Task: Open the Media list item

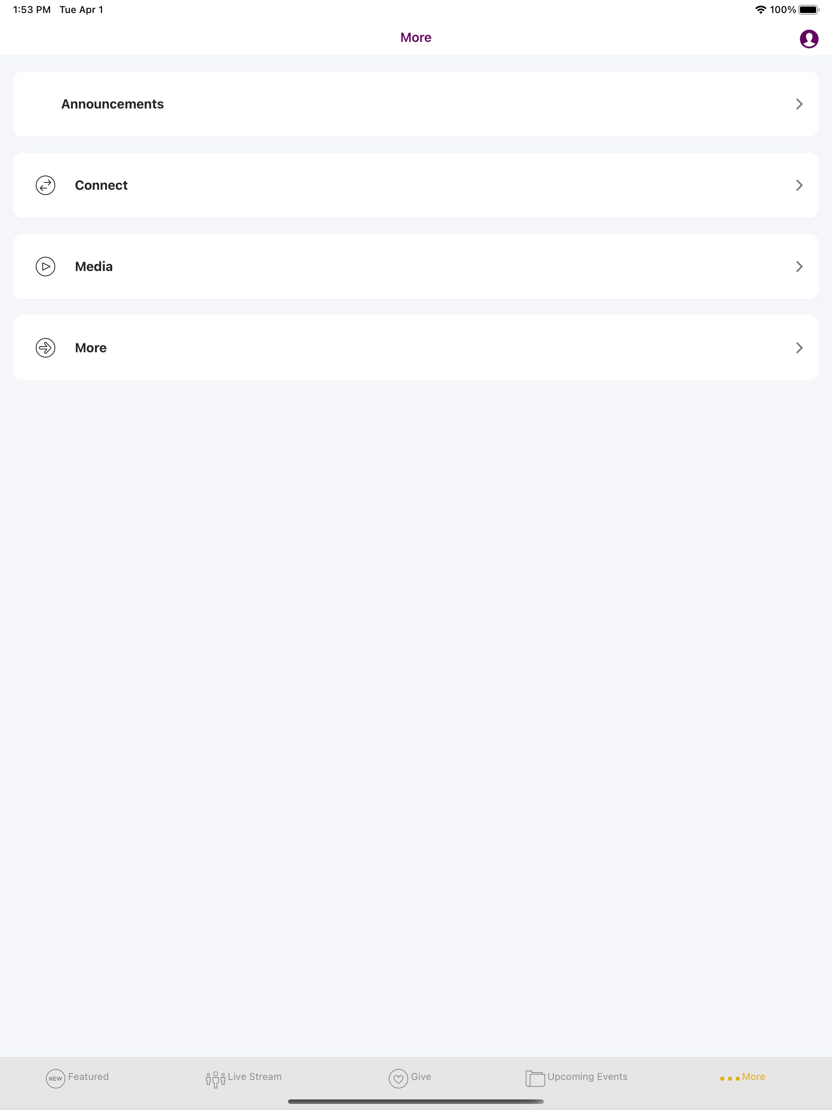Action: pos(416,267)
